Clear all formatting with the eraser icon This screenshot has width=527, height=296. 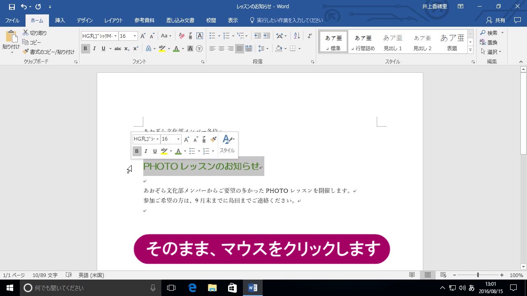(x=182, y=36)
